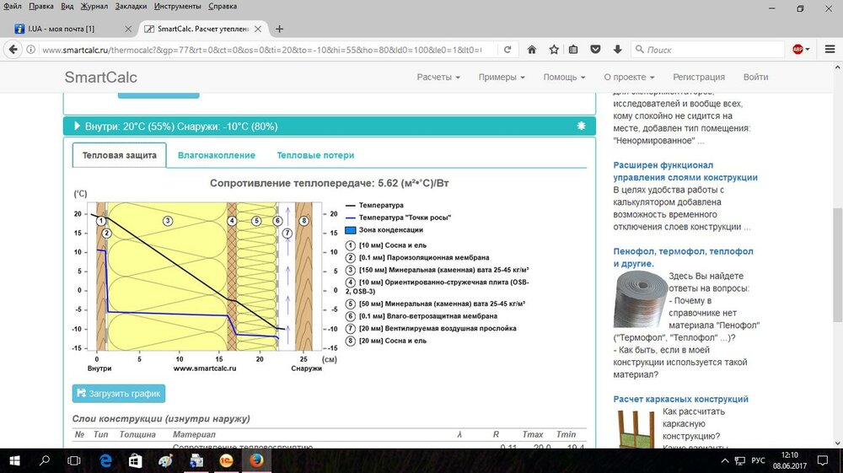
Task: Expand the Примеры navigation dropdown
Action: coord(502,77)
